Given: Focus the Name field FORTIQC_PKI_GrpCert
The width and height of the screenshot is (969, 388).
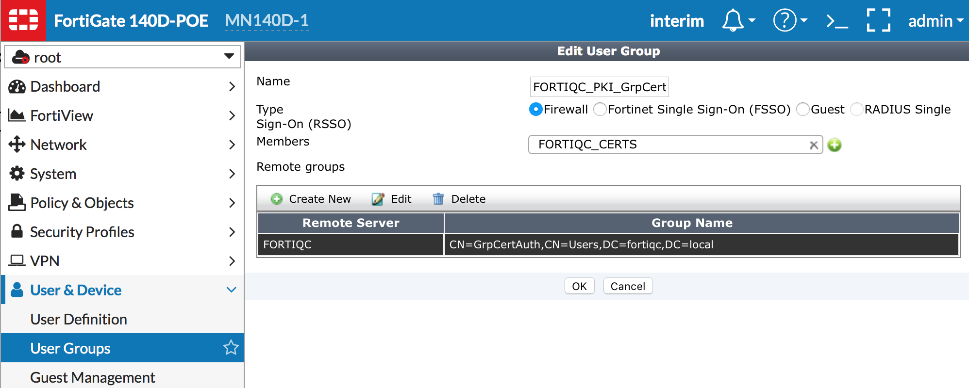Looking at the screenshot, I should pyautogui.click(x=599, y=87).
